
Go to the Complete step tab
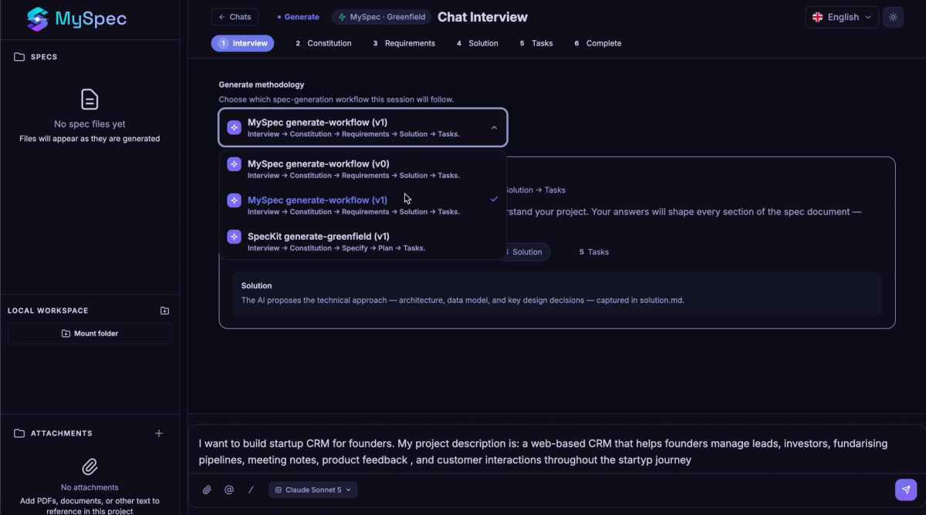point(598,43)
